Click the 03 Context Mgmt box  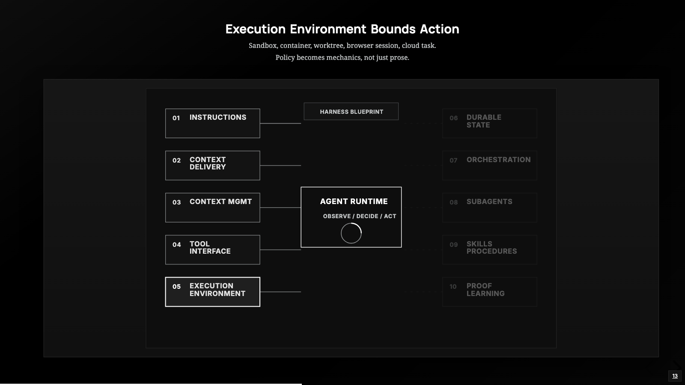pyautogui.click(x=212, y=207)
